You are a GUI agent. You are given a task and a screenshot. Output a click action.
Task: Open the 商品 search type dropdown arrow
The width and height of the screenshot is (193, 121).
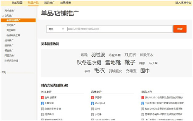coord(63,29)
